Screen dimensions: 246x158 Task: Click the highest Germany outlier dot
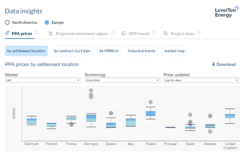click(x=91, y=91)
